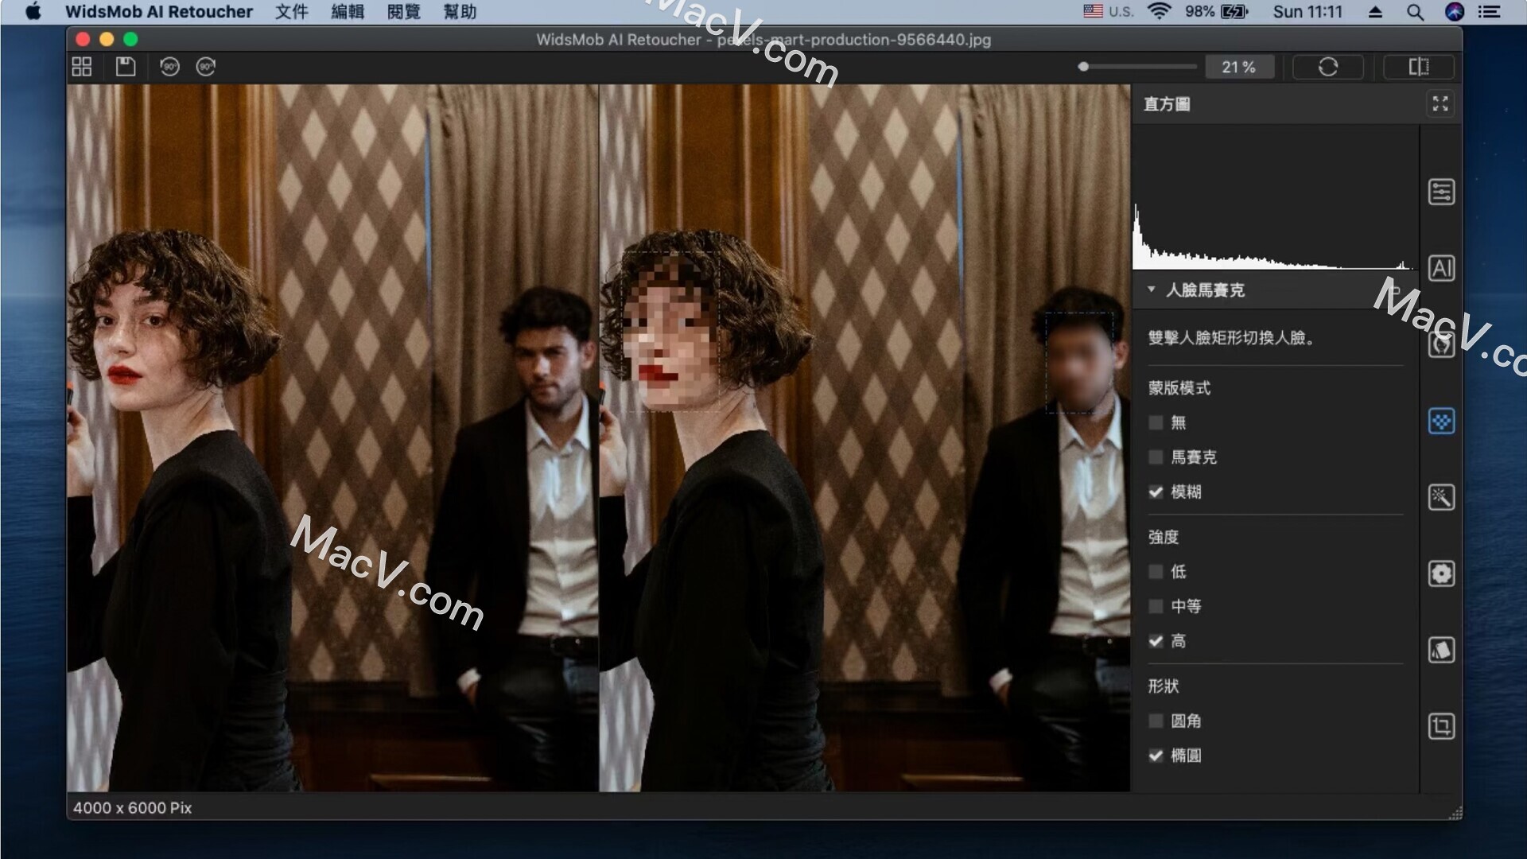Click the undo/rotate left icon
The image size is (1527, 859).
point(168,66)
